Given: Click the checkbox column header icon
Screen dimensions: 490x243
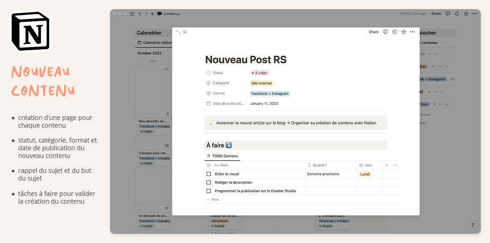Looking at the screenshot, I should click(x=208, y=165).
